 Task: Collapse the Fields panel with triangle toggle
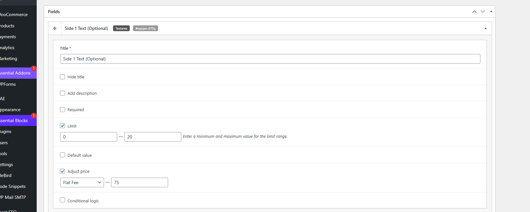(491, 12)
